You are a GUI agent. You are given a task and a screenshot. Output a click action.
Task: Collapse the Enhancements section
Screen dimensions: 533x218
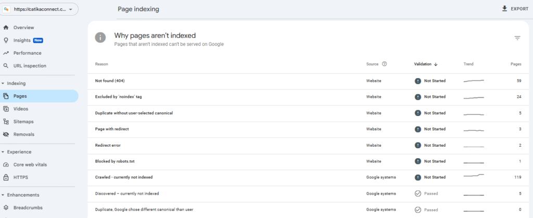pyautogui.click(x=3, y=195)
